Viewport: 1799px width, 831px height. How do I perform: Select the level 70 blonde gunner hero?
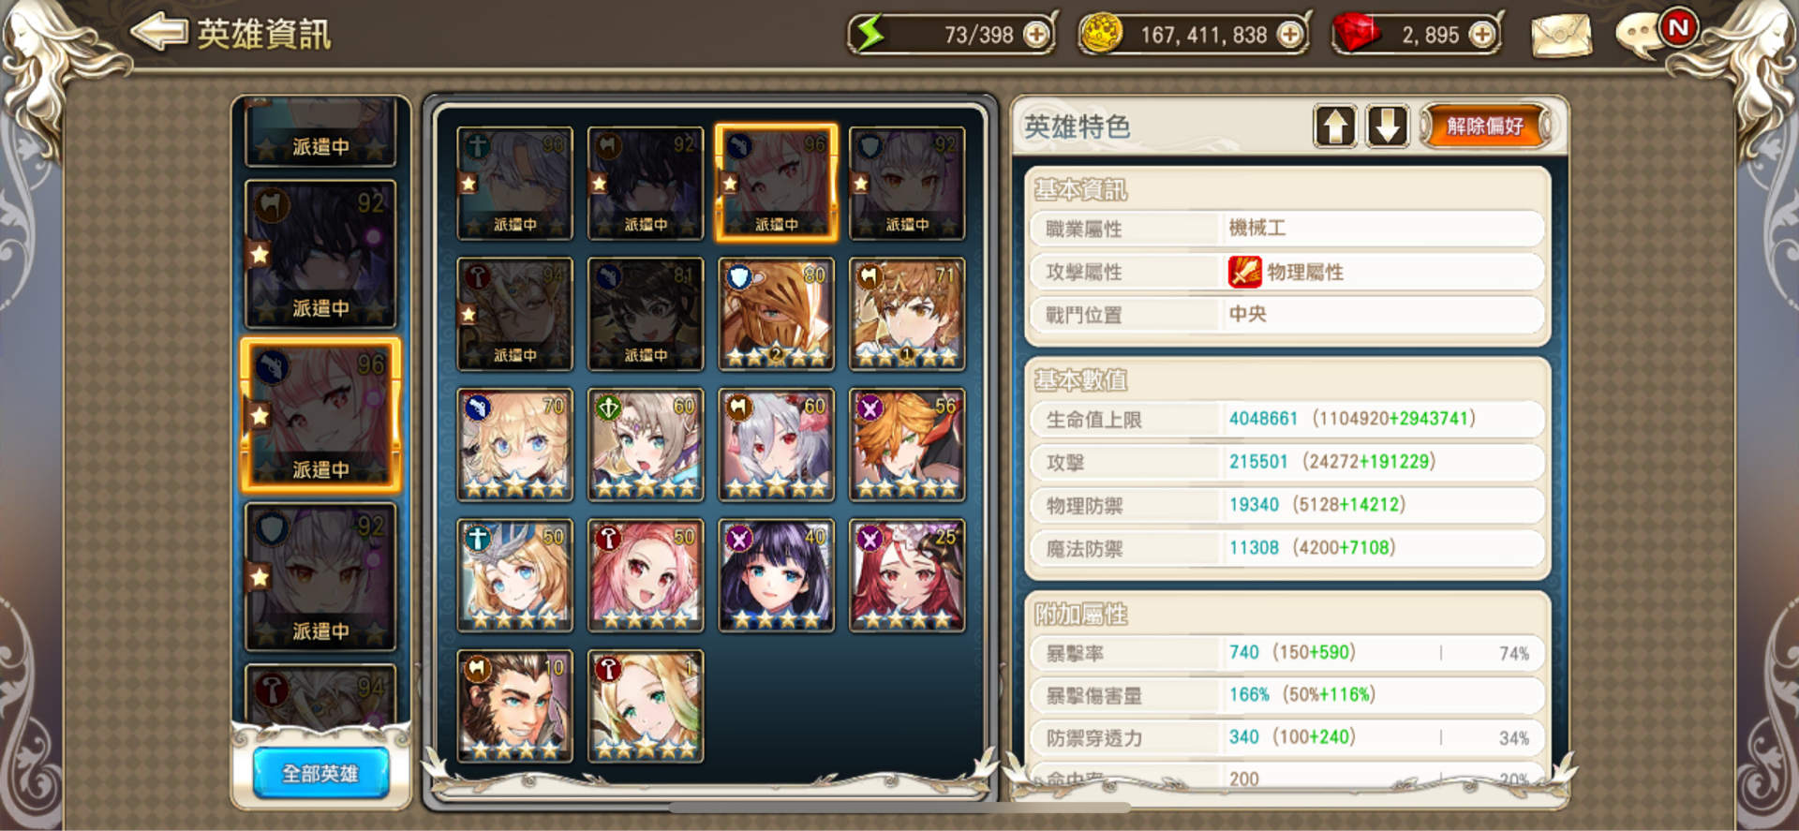[514, 445]
